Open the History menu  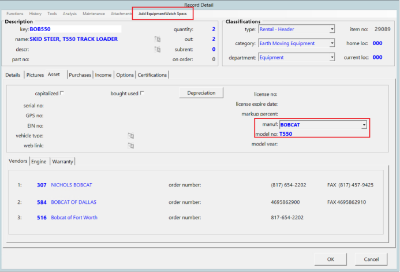pos(35,13)
